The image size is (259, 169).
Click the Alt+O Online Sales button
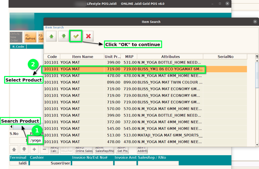84,150
